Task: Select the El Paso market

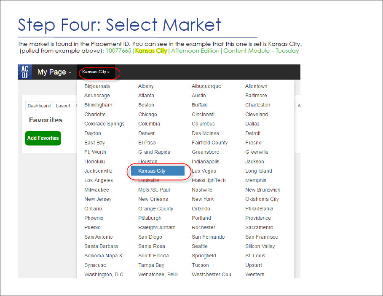Action: [147, 143]
